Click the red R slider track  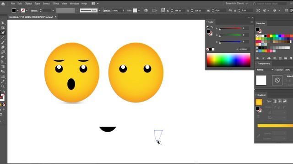[x=230, y=28]
